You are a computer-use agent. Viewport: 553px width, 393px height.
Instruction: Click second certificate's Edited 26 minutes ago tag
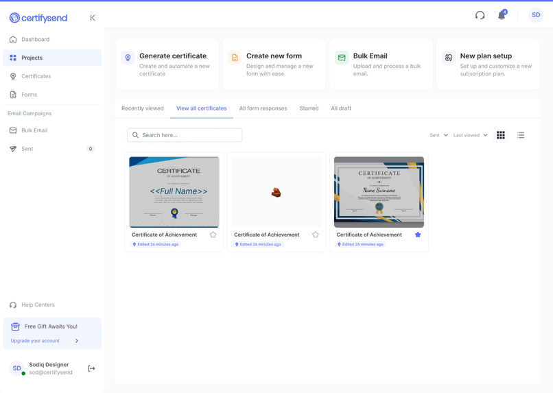258,244
